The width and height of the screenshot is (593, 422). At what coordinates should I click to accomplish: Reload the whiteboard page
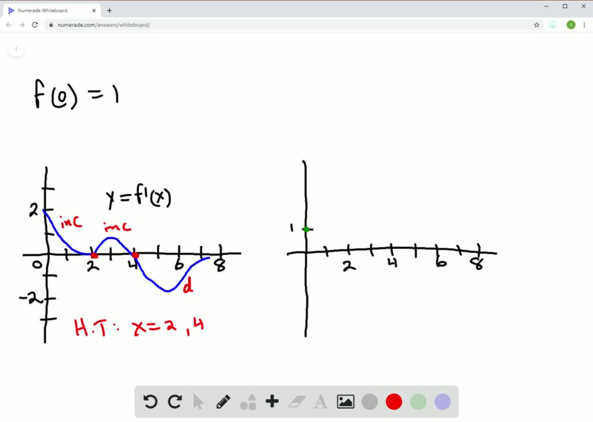35,25
